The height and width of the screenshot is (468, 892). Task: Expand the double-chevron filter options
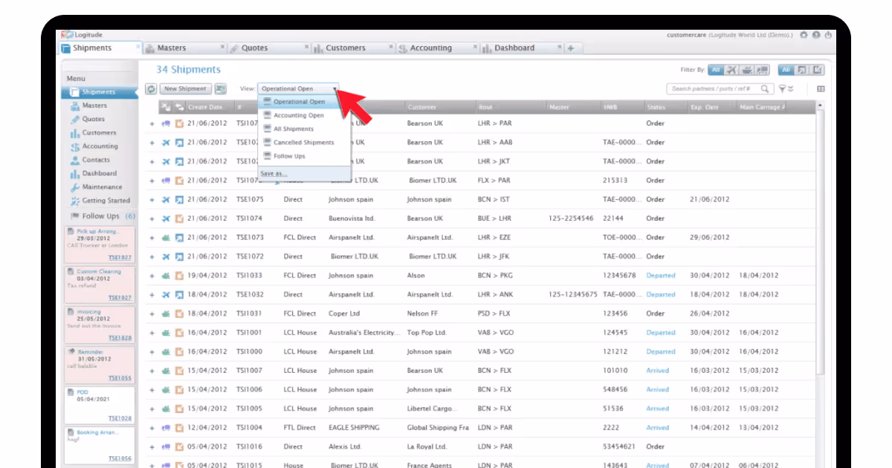[792, 88]
